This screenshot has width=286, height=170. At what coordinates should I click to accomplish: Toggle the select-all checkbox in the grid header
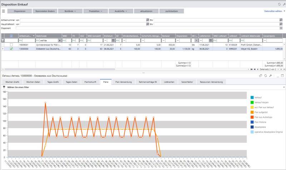pos(11,36)
